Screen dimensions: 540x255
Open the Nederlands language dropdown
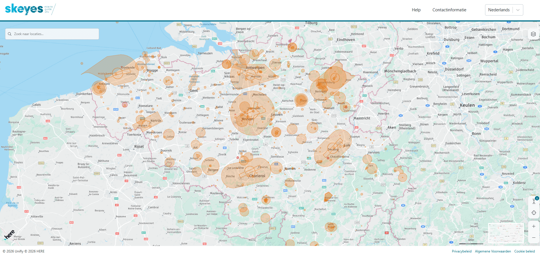coord(499,10)
